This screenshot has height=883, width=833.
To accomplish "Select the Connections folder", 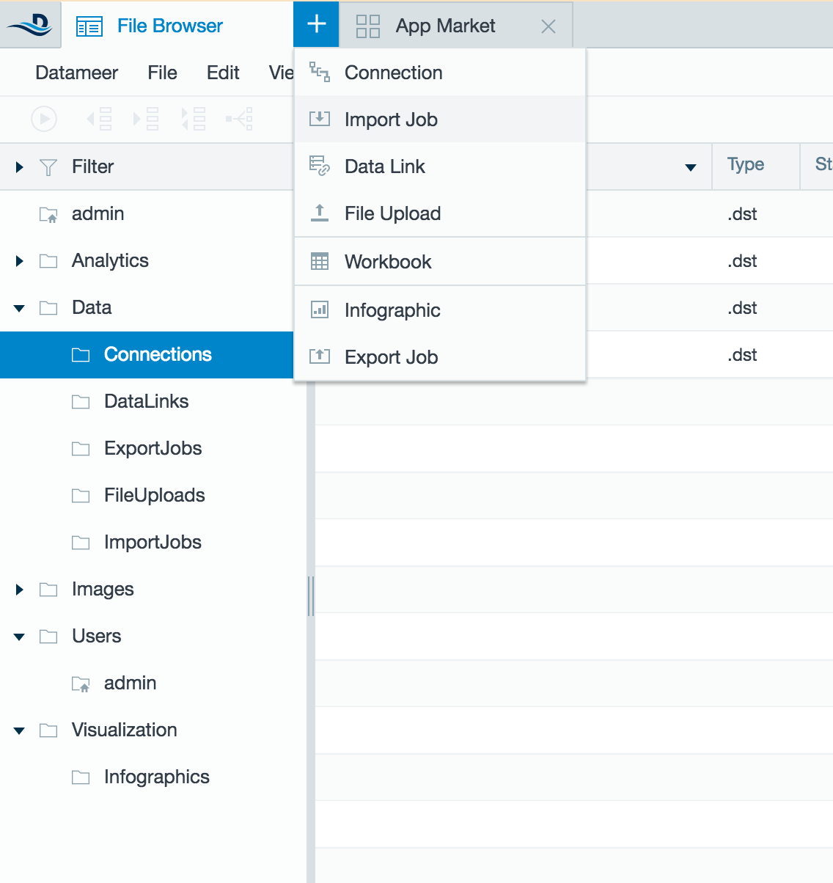I will (x=147, y=355).
